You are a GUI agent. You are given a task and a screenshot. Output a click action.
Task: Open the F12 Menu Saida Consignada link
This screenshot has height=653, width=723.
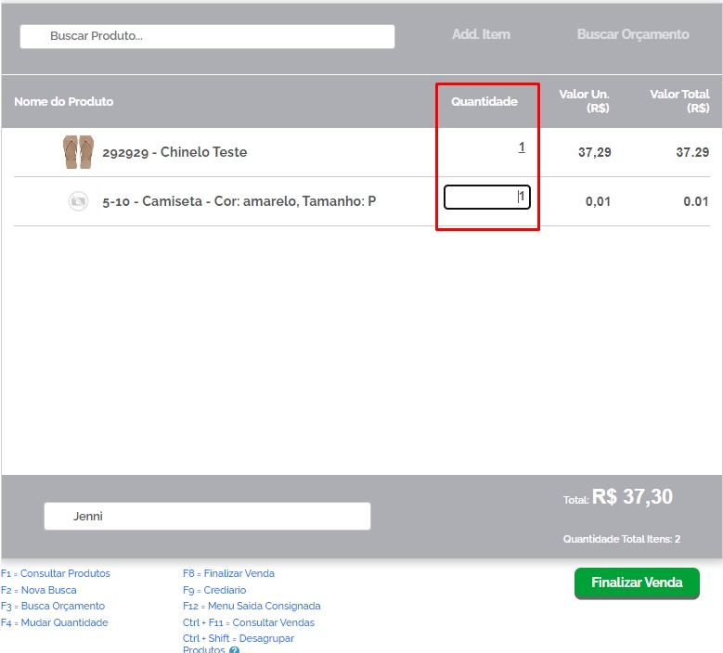pos(252,606)
